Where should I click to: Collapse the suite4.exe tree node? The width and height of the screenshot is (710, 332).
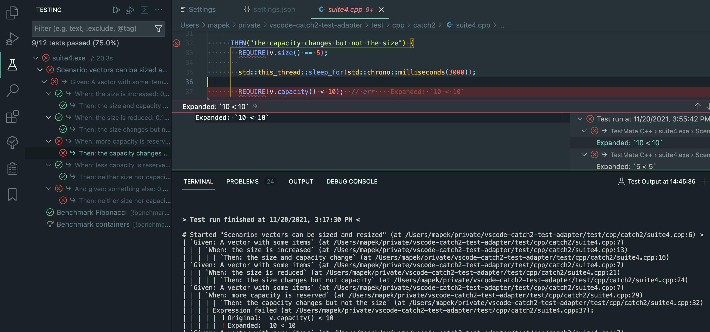(x=36, y=58)
